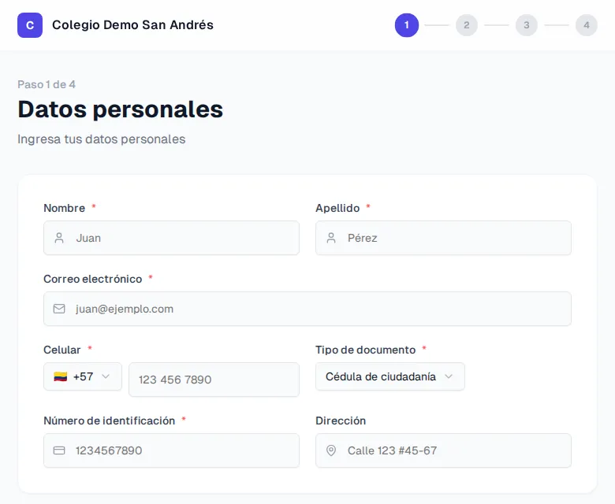615x504 pixels.
Task: Click the Paso 1 de 4 text
Action: tap(47, 84)
